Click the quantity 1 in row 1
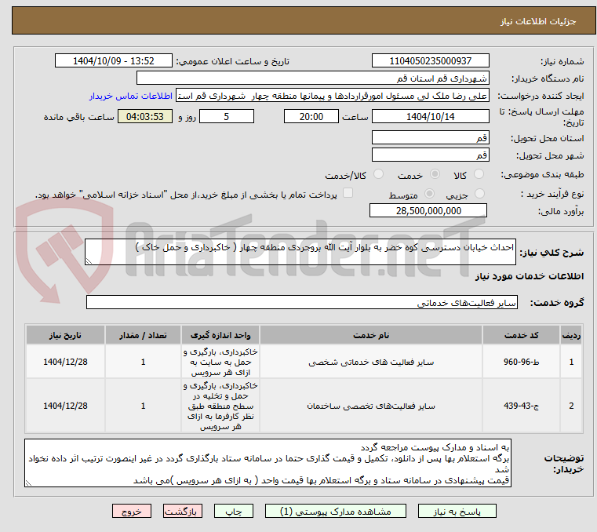 pos(143,362)
